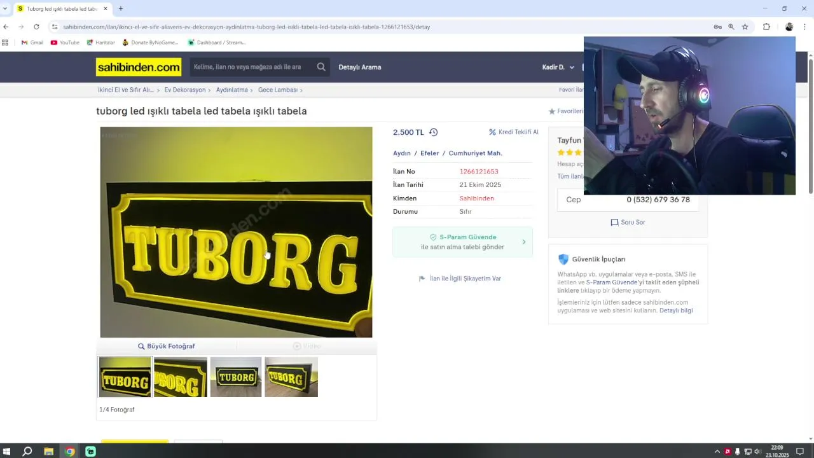Open İkinci El ve Sıfır Alışveriş breadcrumb

[x=125, y=90]
